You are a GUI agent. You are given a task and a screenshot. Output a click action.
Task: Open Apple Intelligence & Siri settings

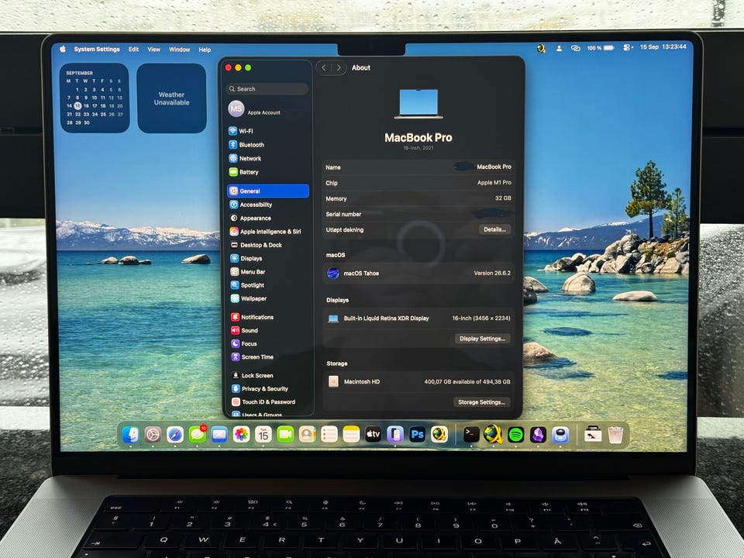click(x=267, y=232)
